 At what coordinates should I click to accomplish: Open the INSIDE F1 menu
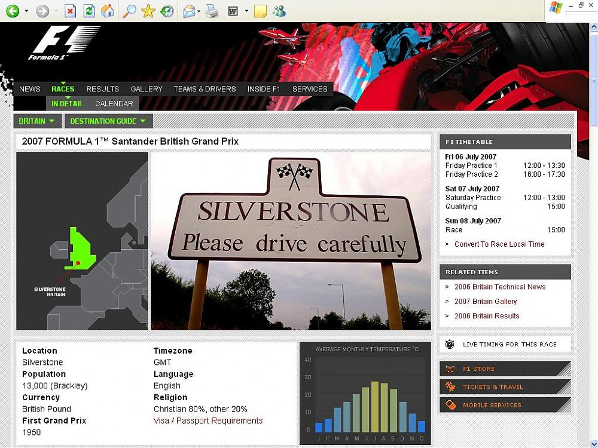[264, 89]
